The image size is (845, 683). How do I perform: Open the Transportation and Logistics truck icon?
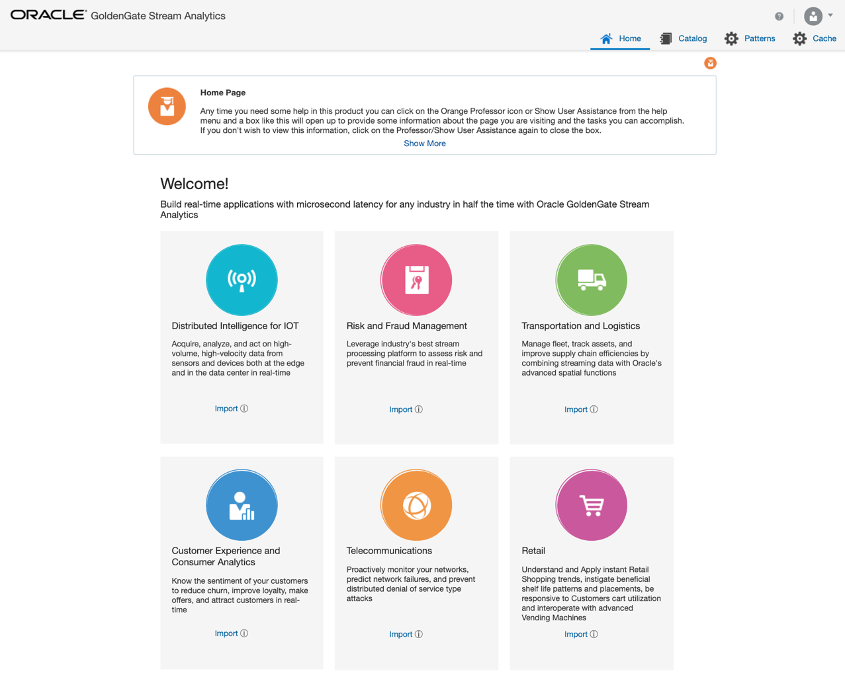click(591, 280)
